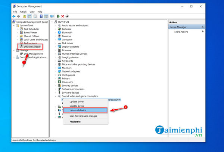Open the Action menu
This screenshot has width=224, height=152.
pyautogui.click(x=23, y=12)
